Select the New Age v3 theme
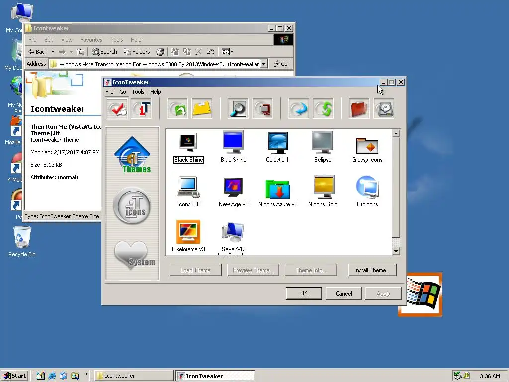This screenshot has height=382, width=509. (233, 191)
